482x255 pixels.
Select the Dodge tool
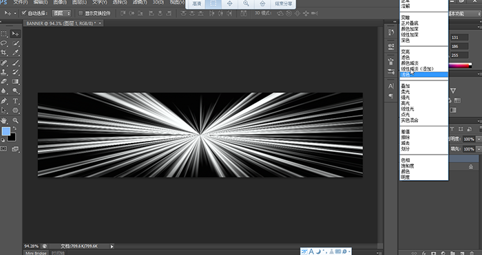pyautogui.click(x=15, y=91)
